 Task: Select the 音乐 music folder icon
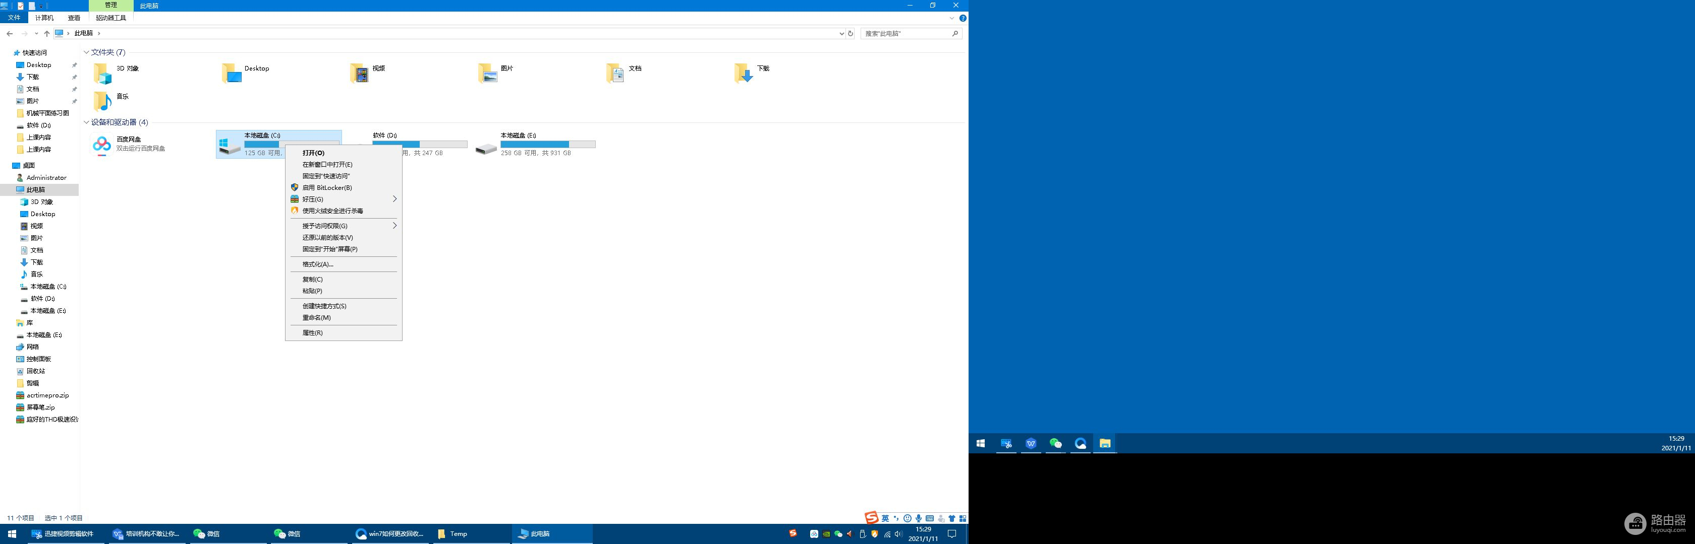point(102,101)
